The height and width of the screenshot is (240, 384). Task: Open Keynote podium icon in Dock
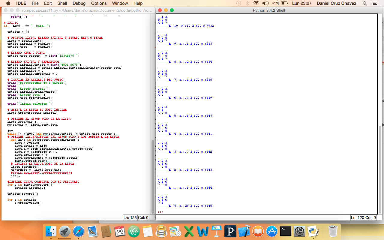pos(217,231)
